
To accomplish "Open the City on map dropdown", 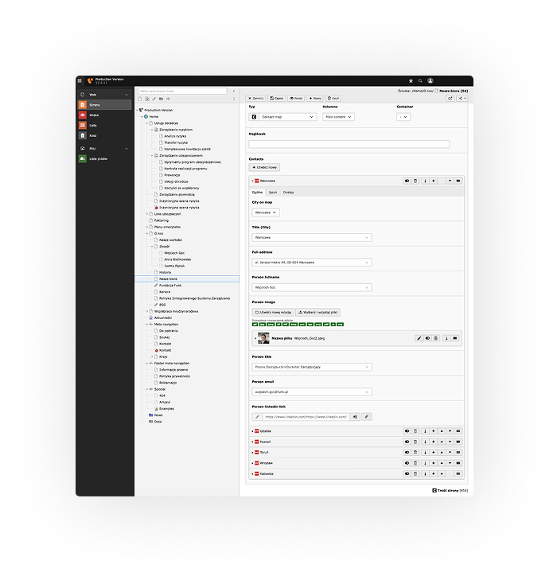I will click(x=266, y=213).
